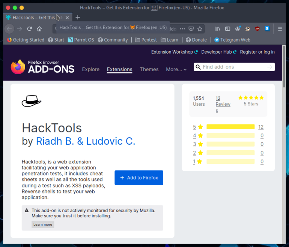
Task: Open the Community bookmark
Action: (113, 40)
